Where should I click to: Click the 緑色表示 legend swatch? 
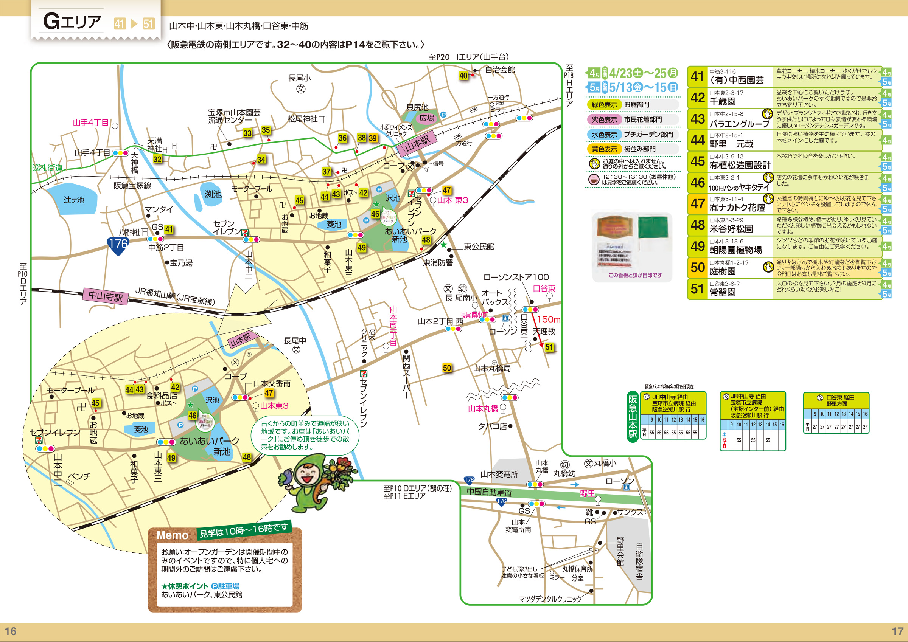[604, 105]
